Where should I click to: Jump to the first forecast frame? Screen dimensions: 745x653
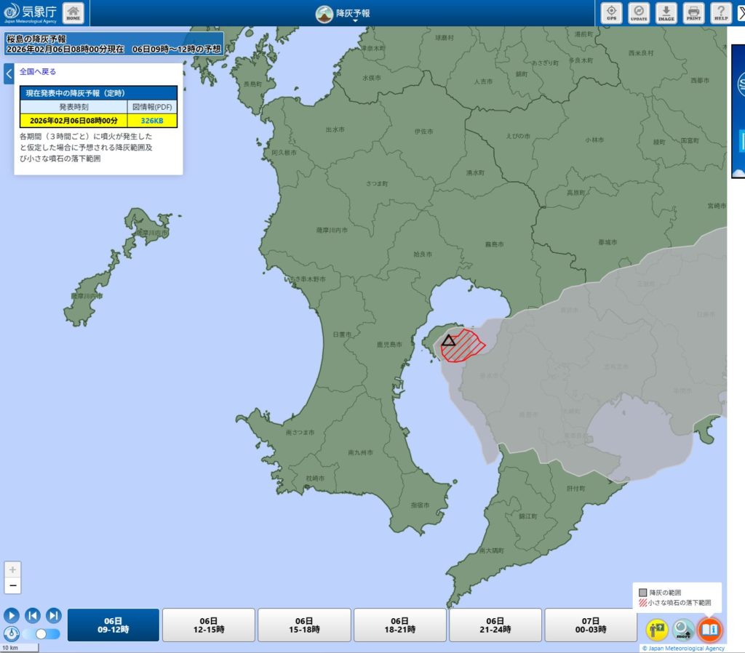coord(33,615)
